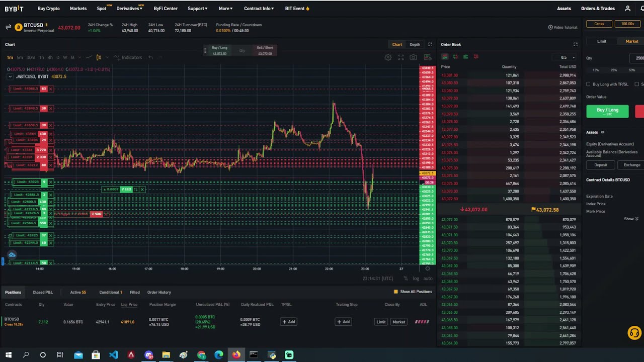Viewport: 644px width, 362px height.
Task: Toggle log scale on chart
Action: (x=416, y=279)
